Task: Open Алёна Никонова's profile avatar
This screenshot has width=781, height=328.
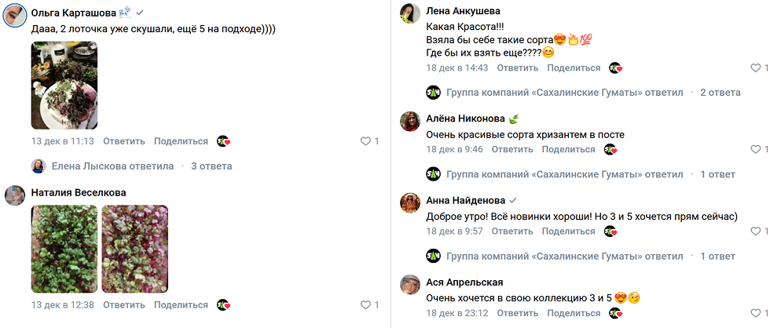Action: coord(409,122)
